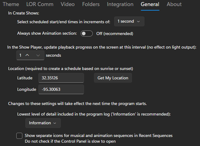Viewport: 200px width, 146px height.
Task: Focus the Latitude input field
Action: click(x=61, y=78)
